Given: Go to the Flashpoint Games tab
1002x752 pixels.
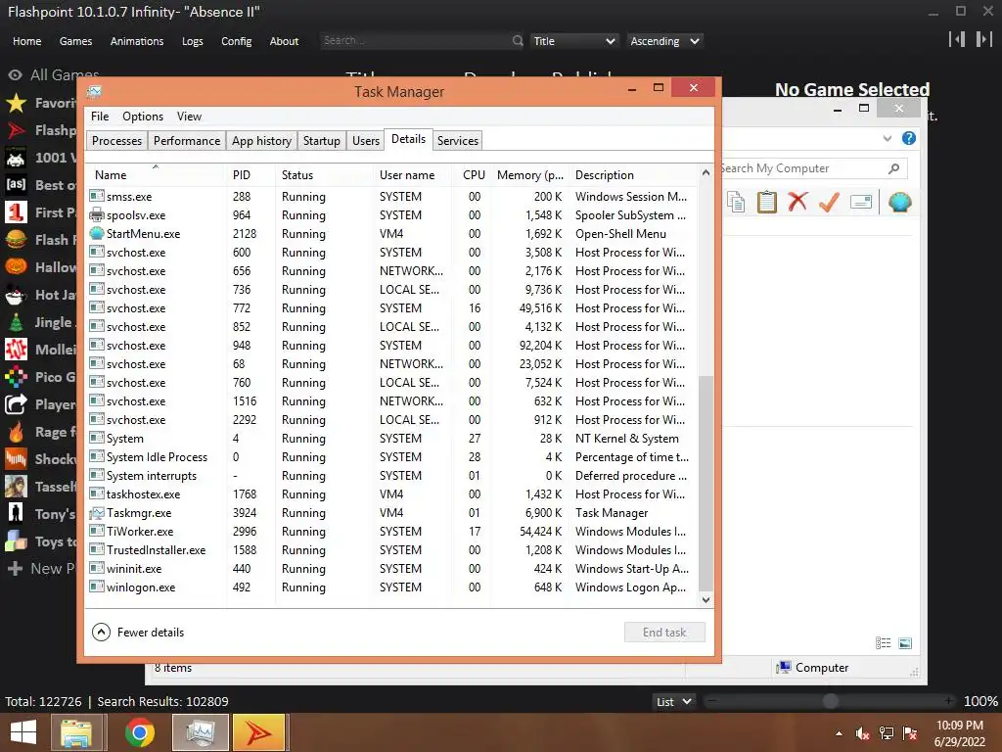Looking at the screenshot, I should pyautogui.click(x=75, y=41).
